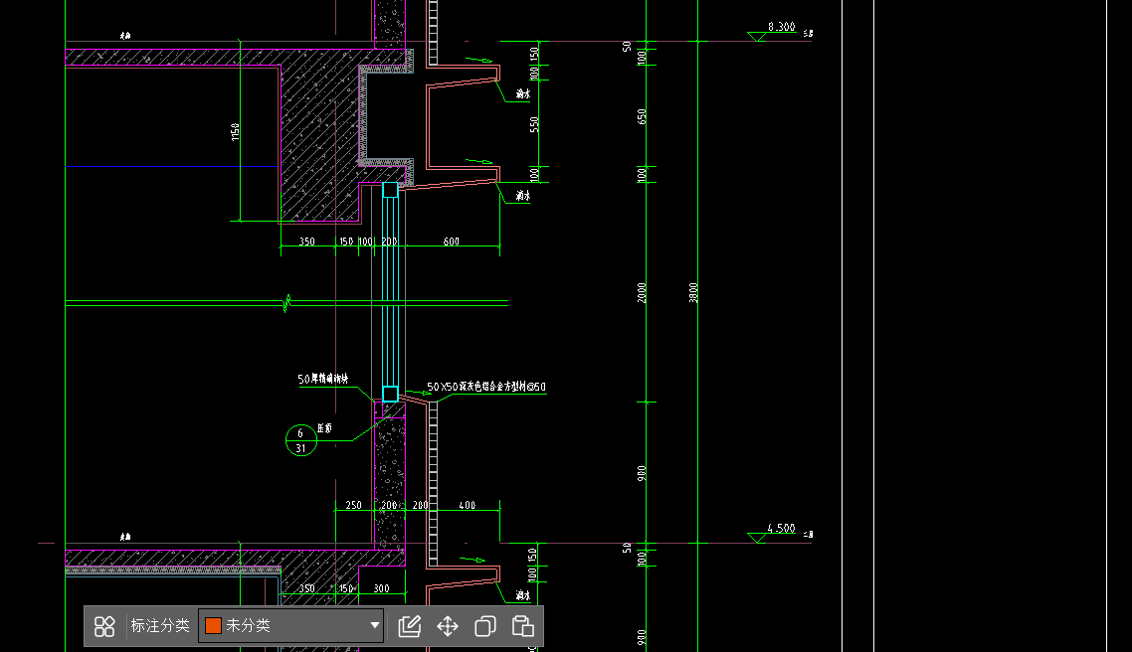
Task: Click the lower cyan window frame square
Action: (390, 394)
